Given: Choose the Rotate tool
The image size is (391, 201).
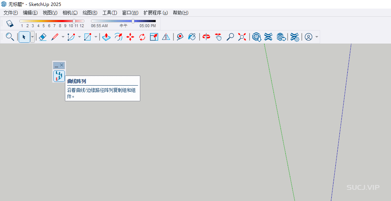Looking at the screenshot, I should (x=142, y=37).
